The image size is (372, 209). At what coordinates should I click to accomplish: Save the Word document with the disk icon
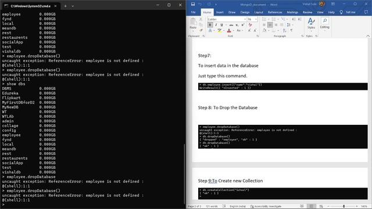193,4
